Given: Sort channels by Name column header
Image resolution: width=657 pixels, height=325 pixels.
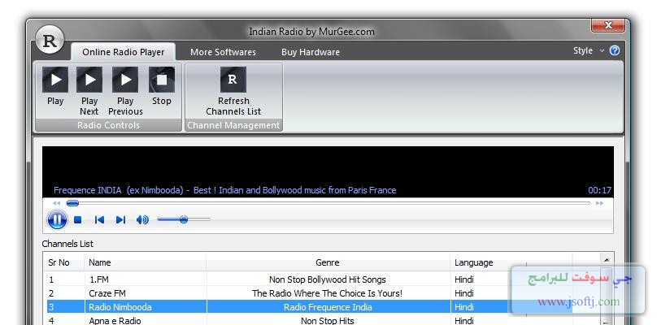Looking at the screenshot, I should point(146,262).
